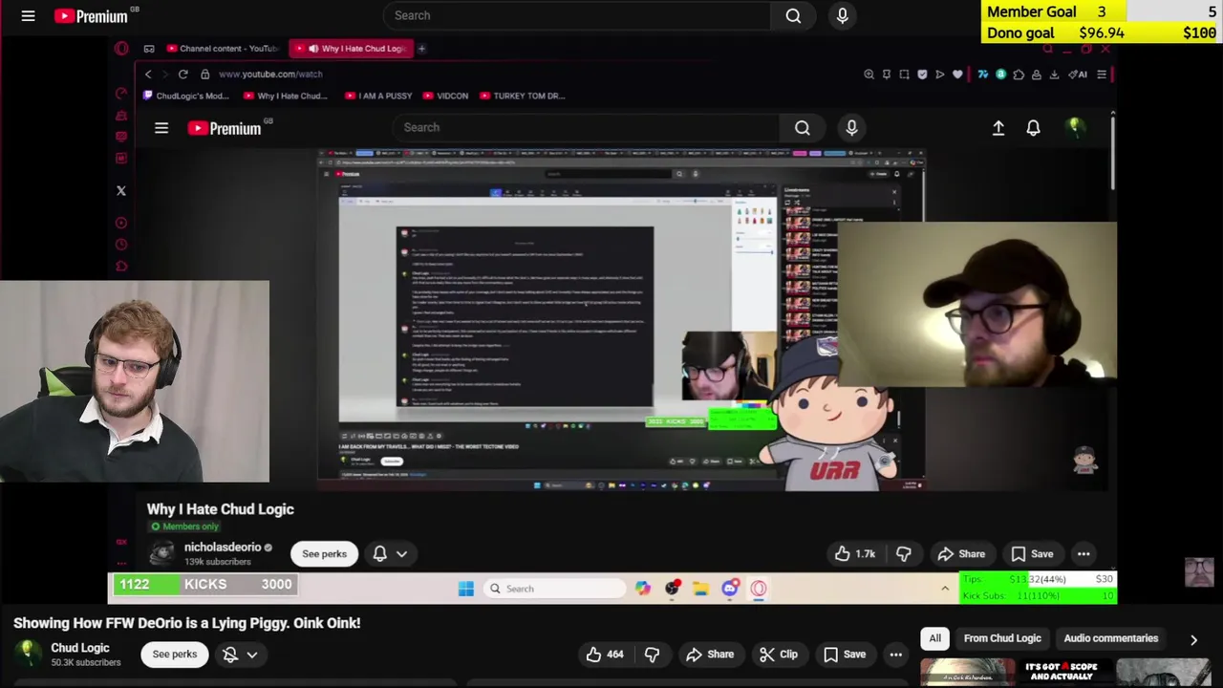Expand notification options chevron for nicholasdeorio
Viewport: 1223px width, 688px height.
tap(402, 553)
